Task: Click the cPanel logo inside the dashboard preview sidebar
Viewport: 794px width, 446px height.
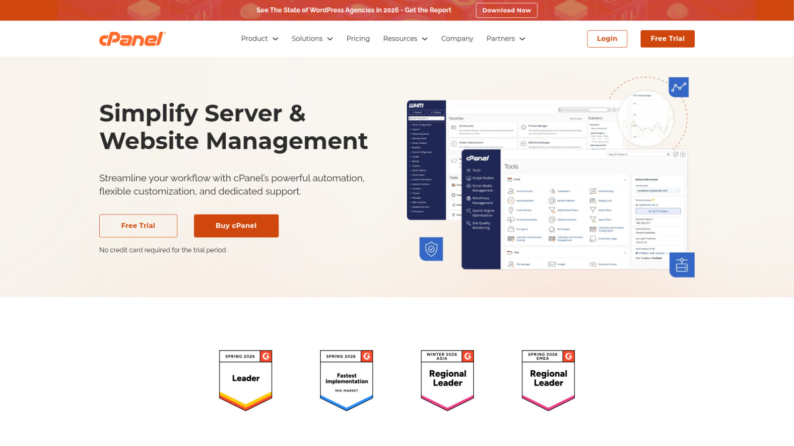Action: pyautogui.click(x=477, y=158)
